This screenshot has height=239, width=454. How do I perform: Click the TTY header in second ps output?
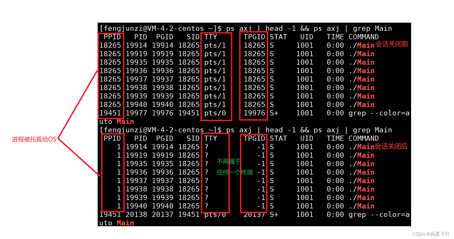tap(211, 138)
